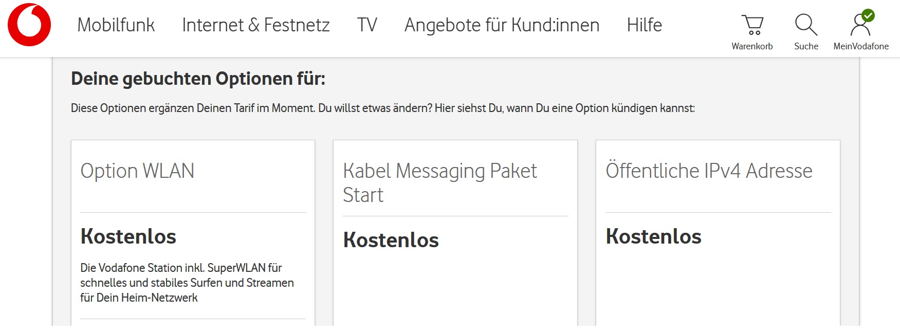Click Kostenlos in the Option WLAN card
The width and height of the screenshot is (900, 333).
(x=128, y=236)
